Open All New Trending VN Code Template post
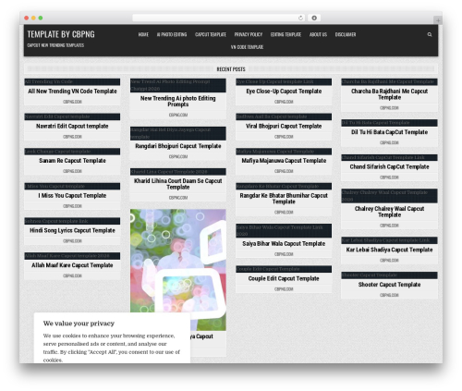This screenshot has width=462, height=391. [x=72, y=92]
